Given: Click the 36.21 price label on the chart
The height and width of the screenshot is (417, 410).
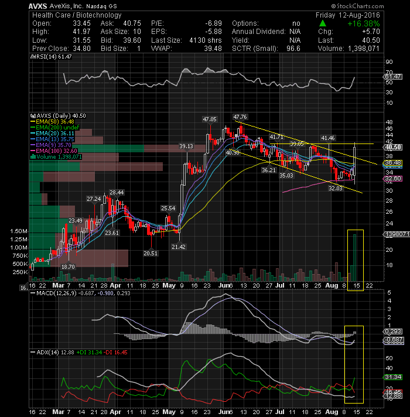Looking at the screenshot, I should (x=268, y=170).
